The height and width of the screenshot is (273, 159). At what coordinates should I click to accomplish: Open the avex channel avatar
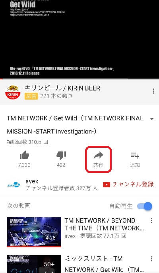point(14,185)
